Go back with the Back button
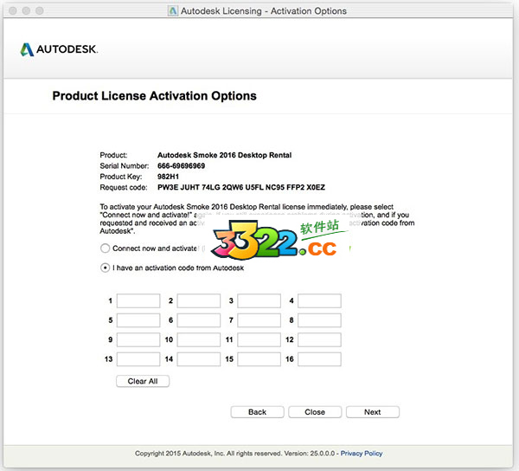Viewport: 519px width, 471px height. coord(257,412)
